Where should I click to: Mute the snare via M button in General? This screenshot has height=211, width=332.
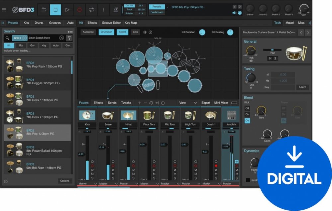pyautogui.click(x=270, y=59)
